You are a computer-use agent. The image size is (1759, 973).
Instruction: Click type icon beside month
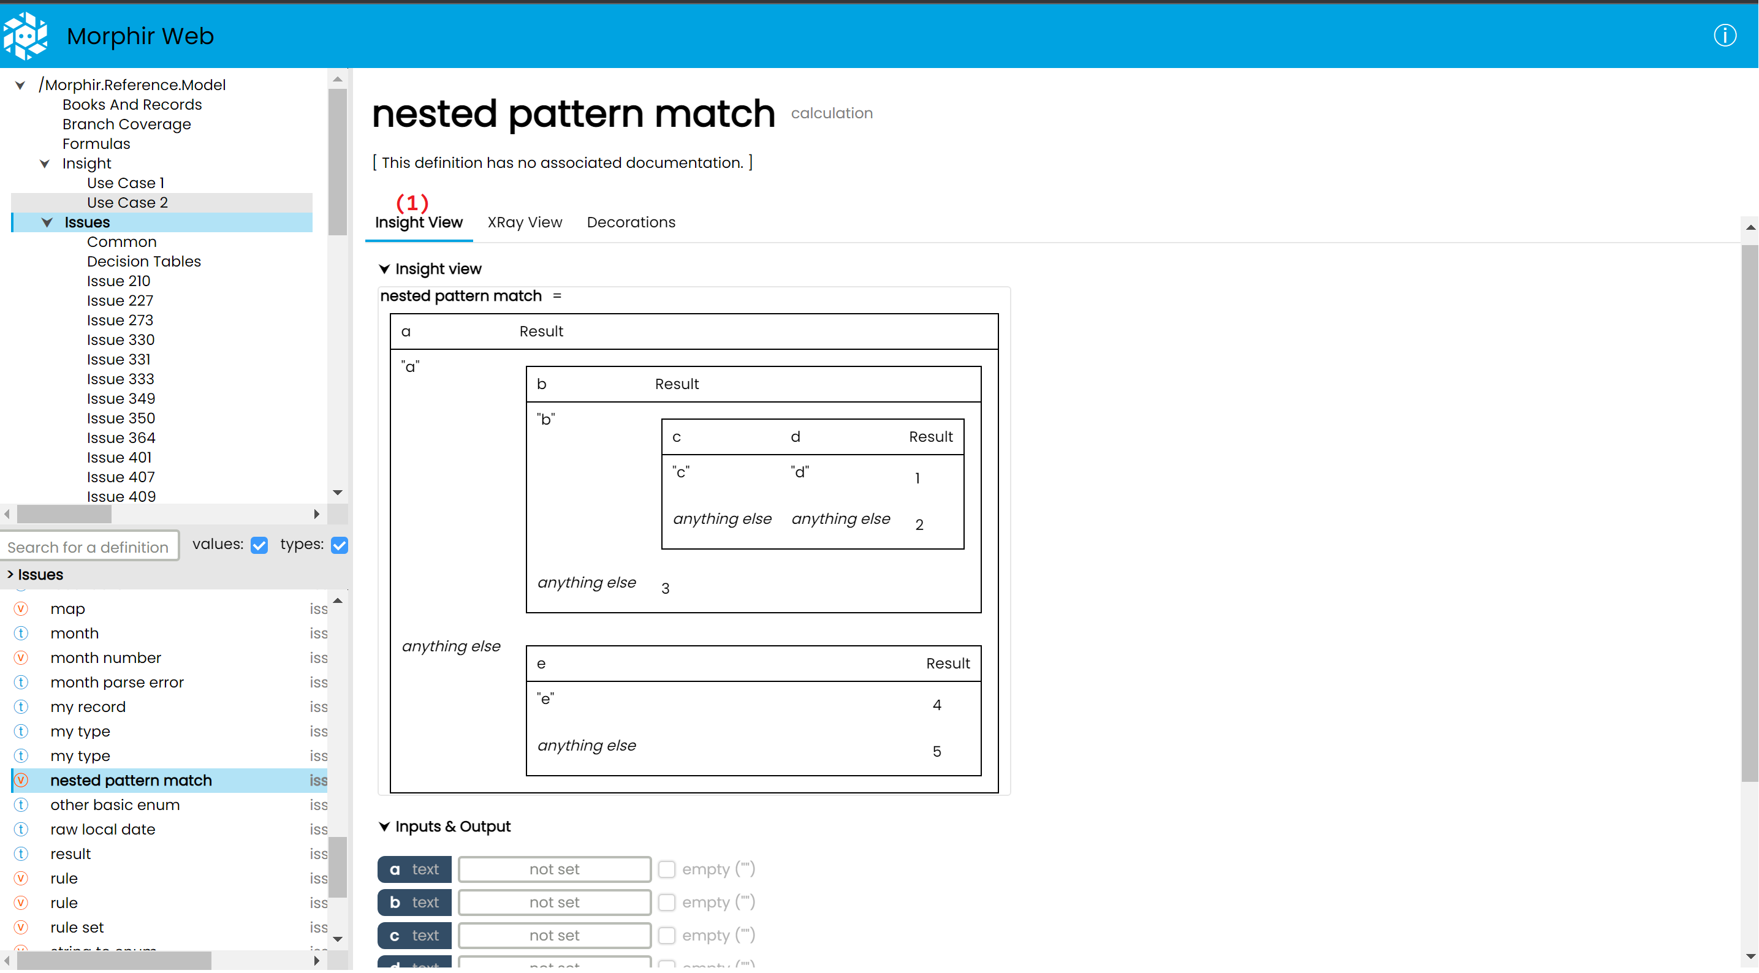[21, 634]
